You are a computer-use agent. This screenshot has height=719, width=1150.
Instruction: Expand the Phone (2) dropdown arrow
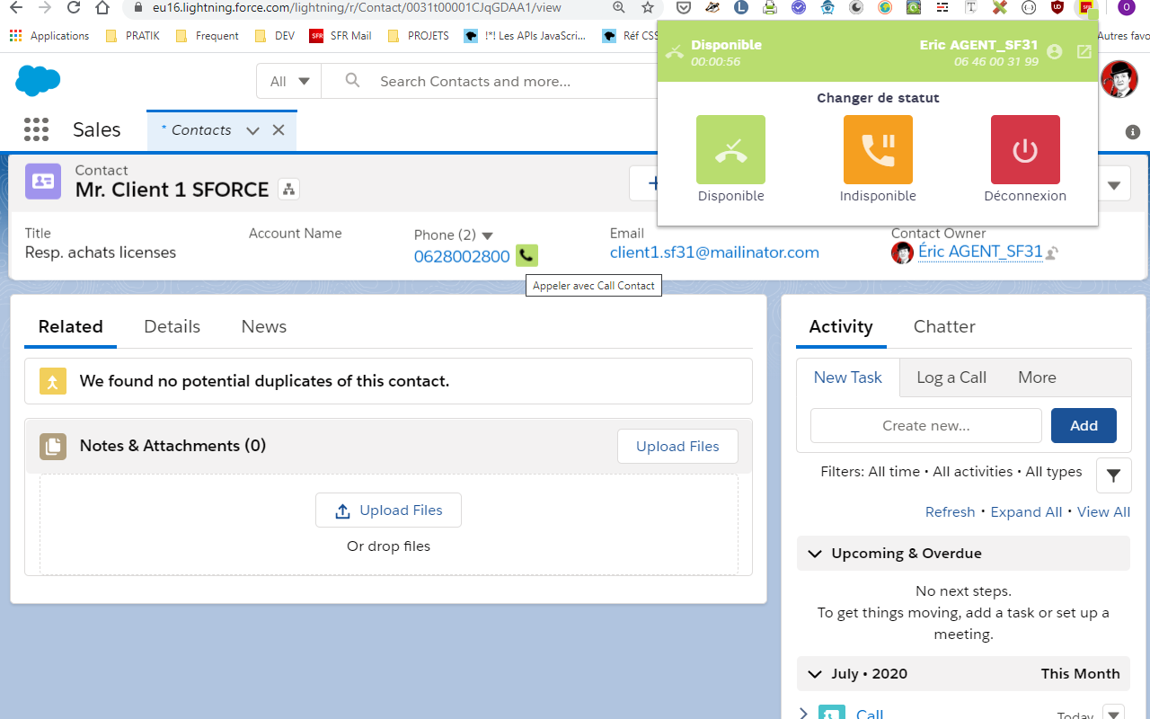click(x=488, y=235)
